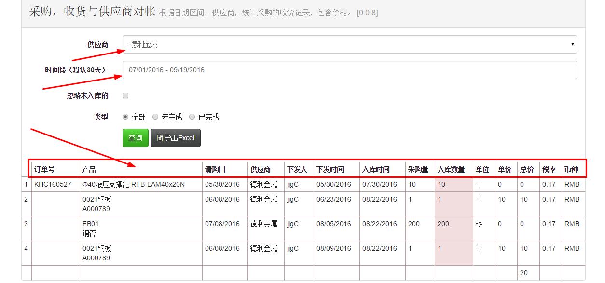Click the 下发时间 column header
This screenshot has height=283, width=605.
pyautogui.click(x=330, y=169)
